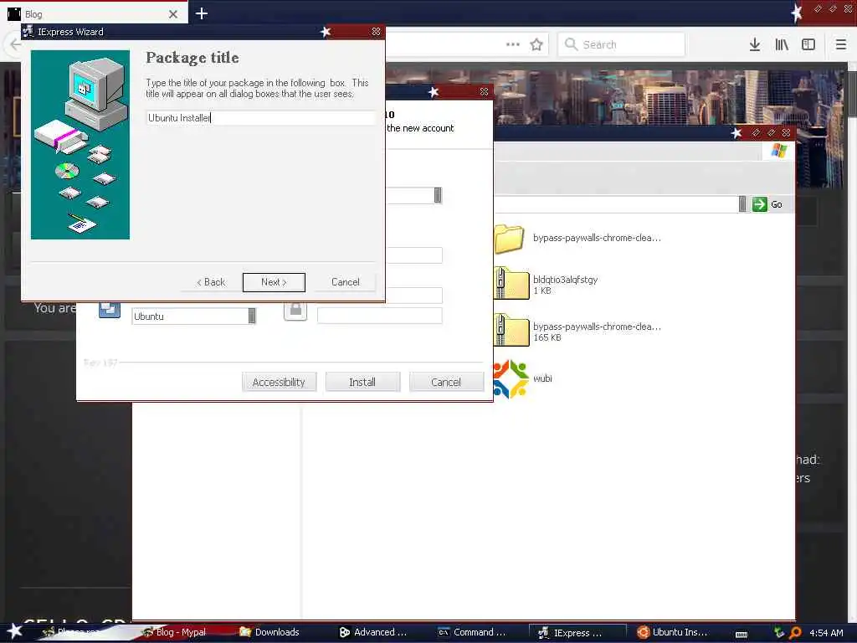The width and height of the screenshot is (857, 643).
Task: Click the lowest password field beside padlock
Action: pos(379,316)
